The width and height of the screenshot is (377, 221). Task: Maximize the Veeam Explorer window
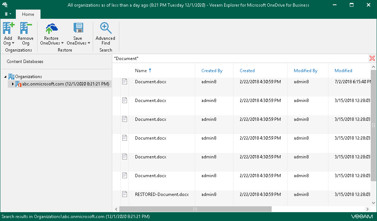tap(352, 5)
